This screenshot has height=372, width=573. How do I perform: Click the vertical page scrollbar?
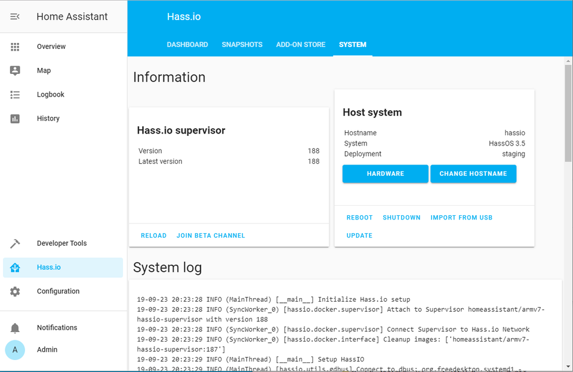[x=568, y=113]
